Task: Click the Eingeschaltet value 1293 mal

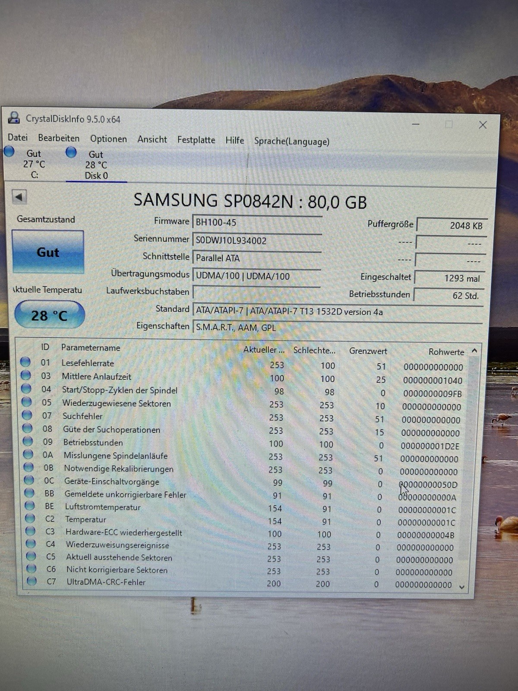Action: pyautogui.click(x=450, y=278)
